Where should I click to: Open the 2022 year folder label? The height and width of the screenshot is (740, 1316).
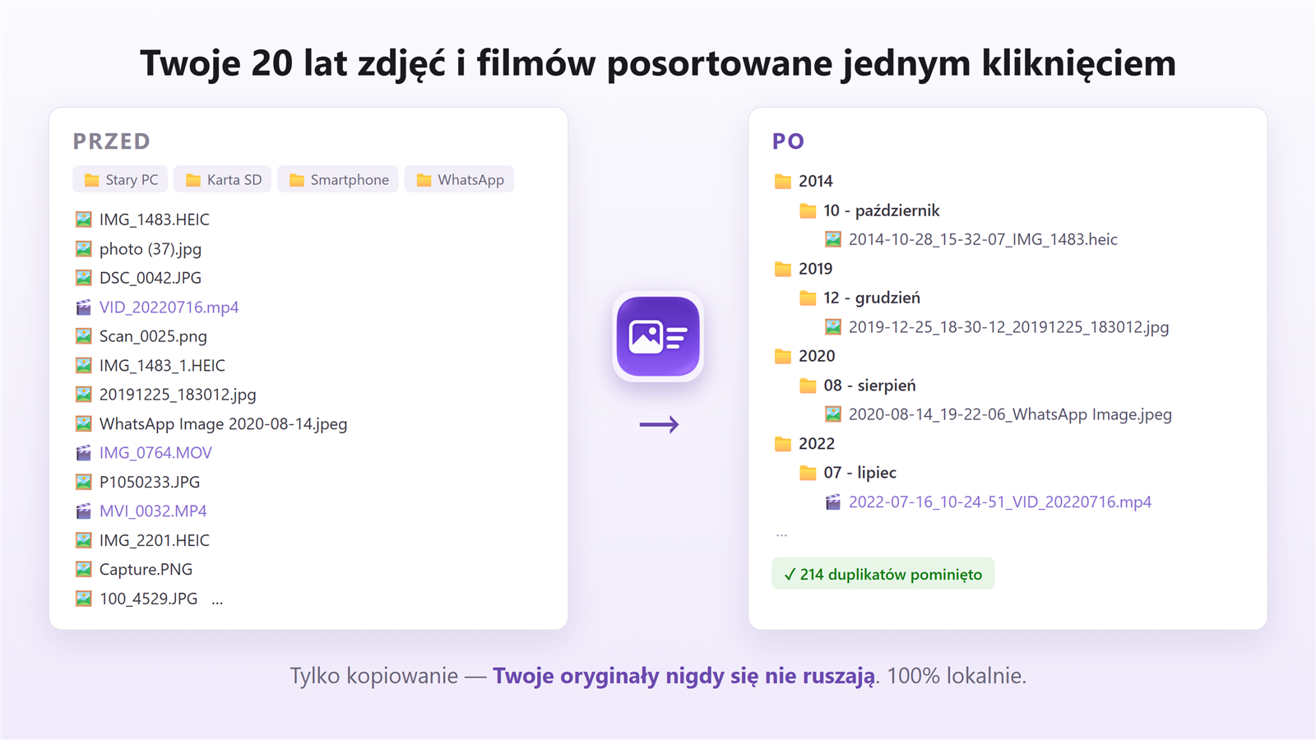click(x=817, y=444)
